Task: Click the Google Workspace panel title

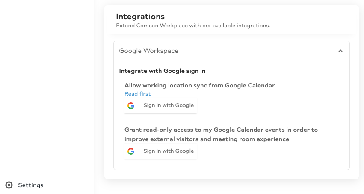Action: point(148,51)
